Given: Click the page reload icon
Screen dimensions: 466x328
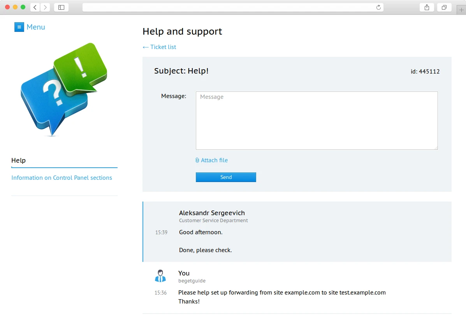Looking at the screenshot, I should (x=378, y=7).
